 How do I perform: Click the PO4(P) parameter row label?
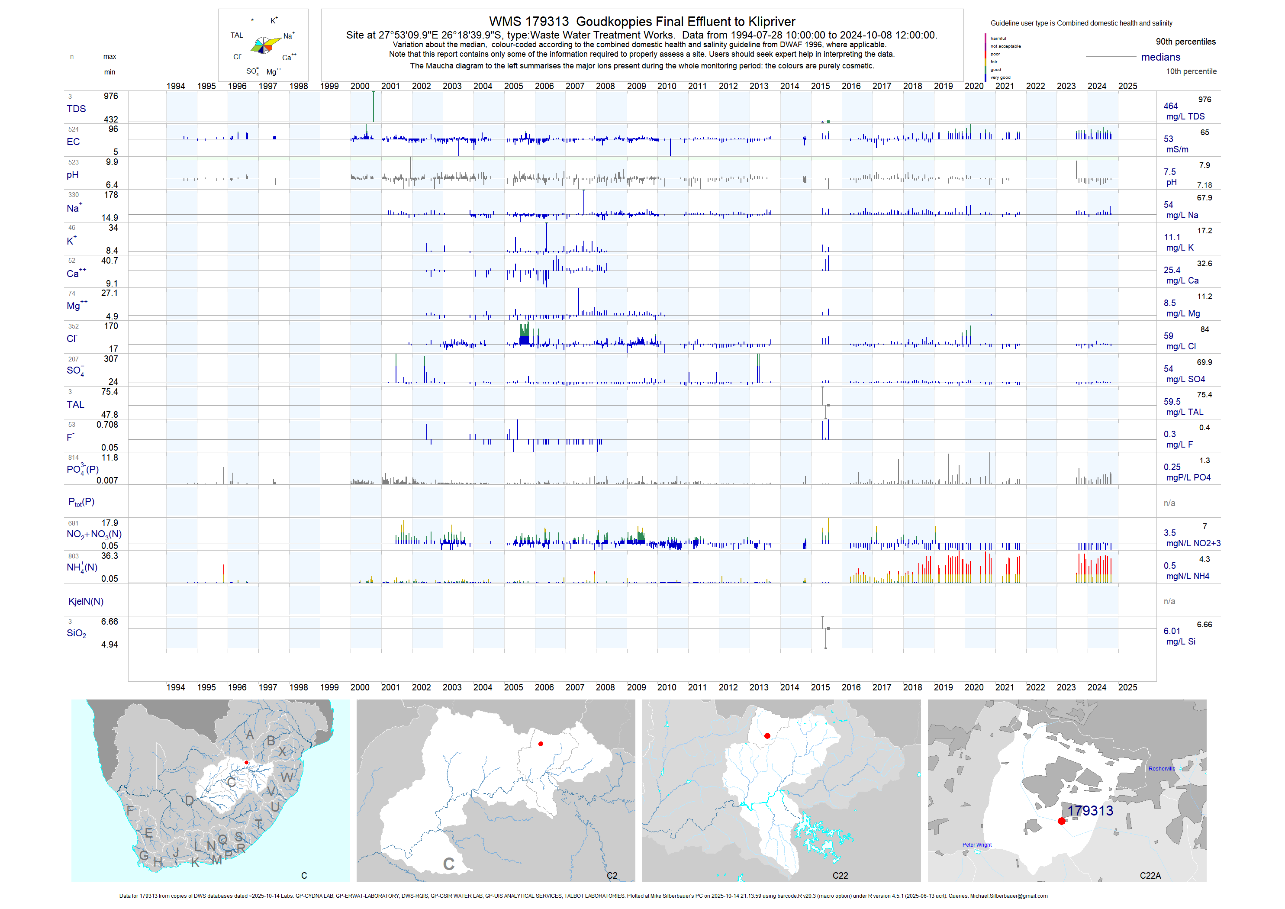pyautogui.click(x=82, y=469)
